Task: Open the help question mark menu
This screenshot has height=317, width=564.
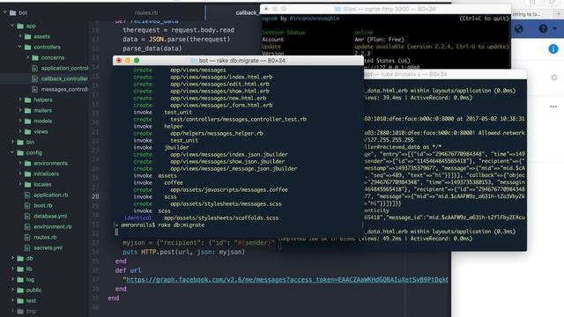Action: click(543, 29)
